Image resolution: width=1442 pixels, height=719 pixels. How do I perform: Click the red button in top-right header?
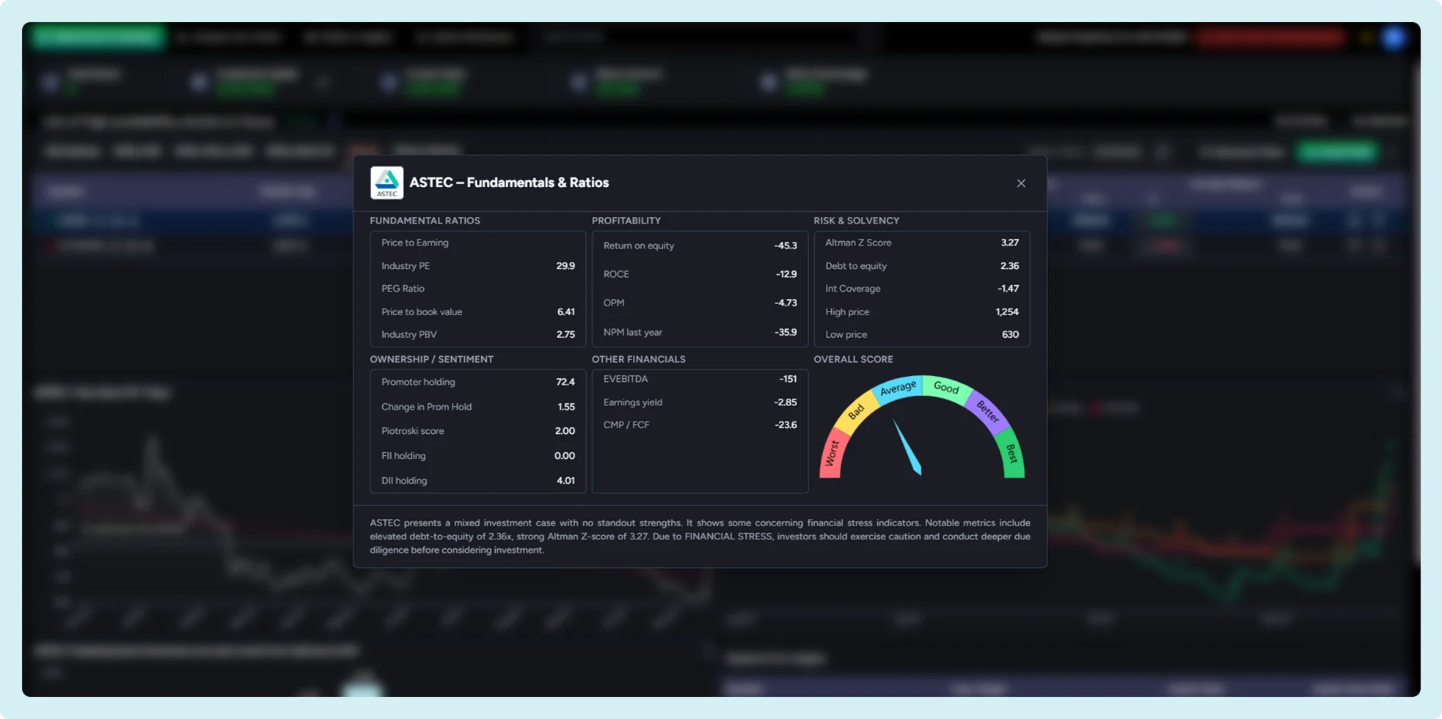[1271, 37]
